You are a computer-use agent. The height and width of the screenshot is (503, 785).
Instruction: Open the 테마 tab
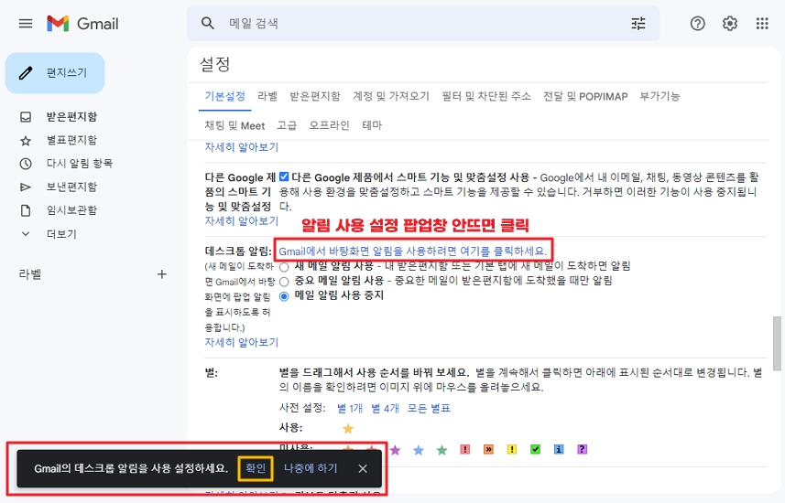[x=372, y=125]
